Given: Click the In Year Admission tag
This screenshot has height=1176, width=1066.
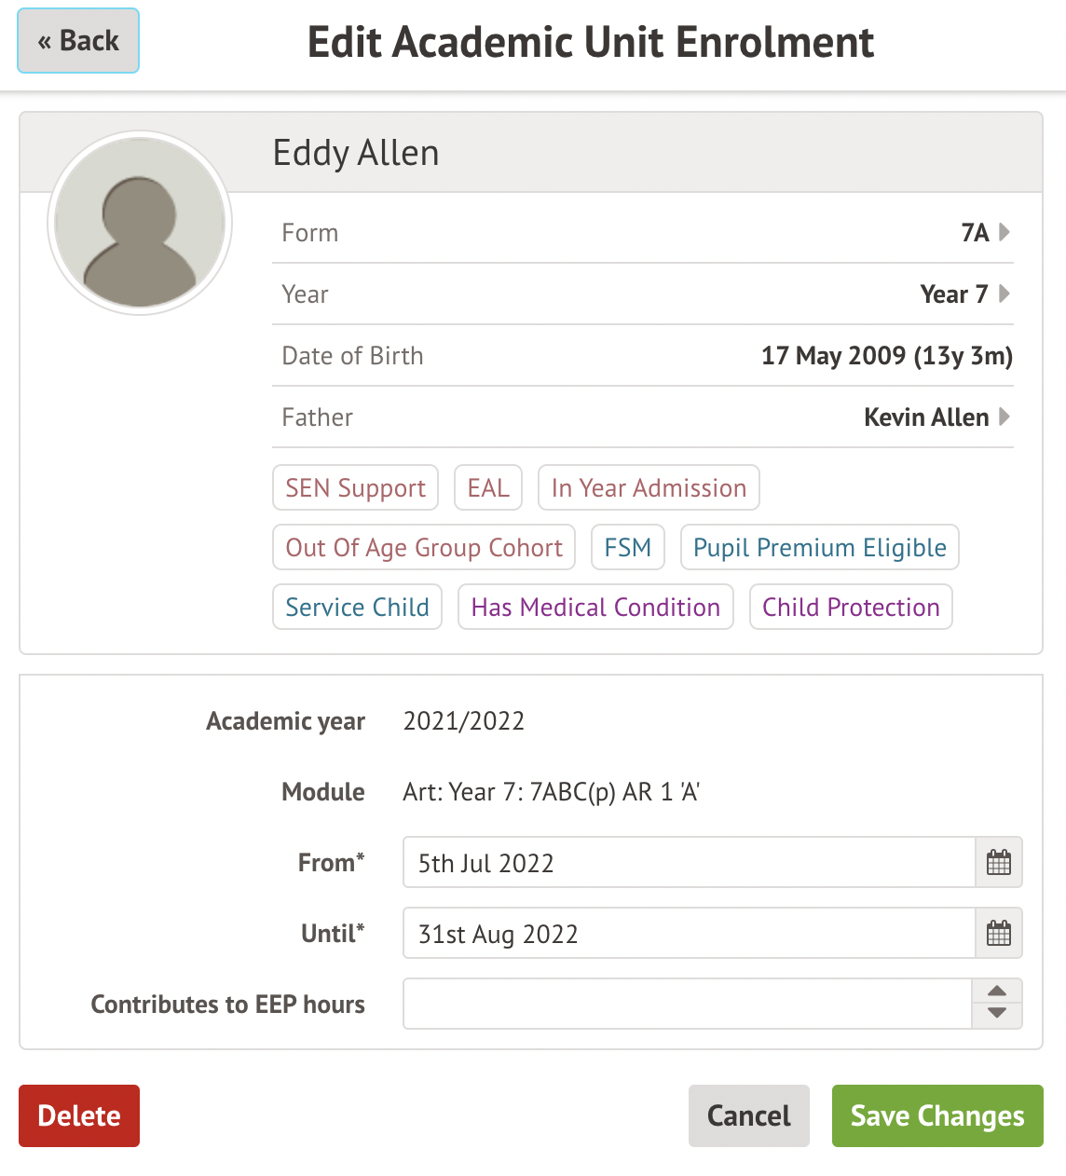Looking at the screenshot, I should (649, 488).
